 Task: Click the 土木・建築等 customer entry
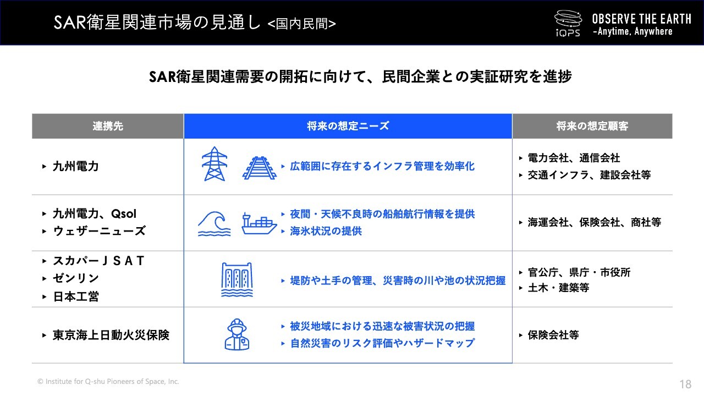coord(558,288)
